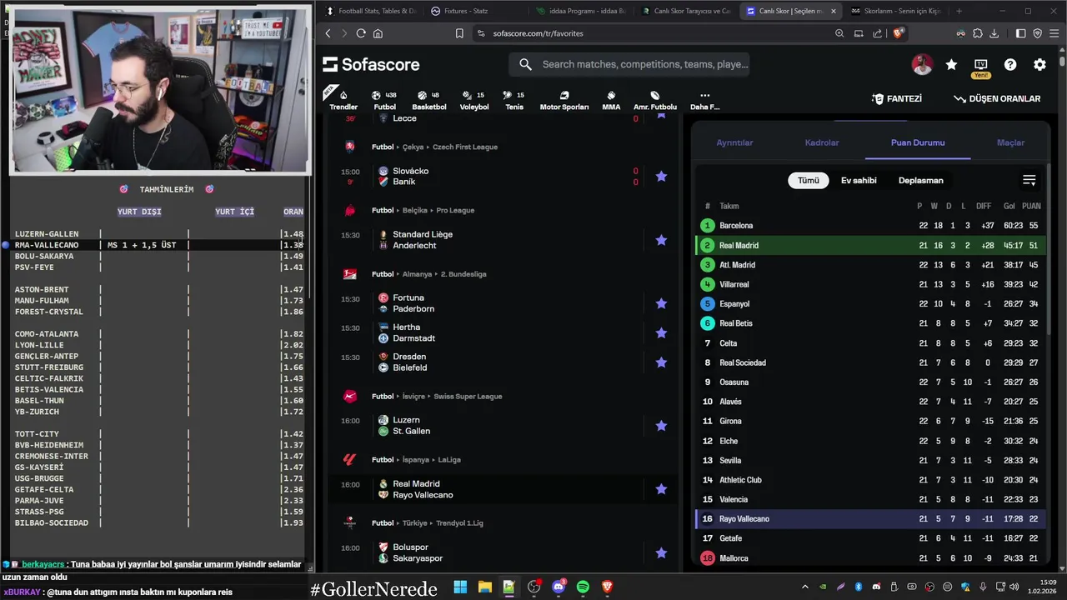Open Sofascore settings gear icon
The image size is (1067, 600).
pyautogui.click(x=1039, y=64)
